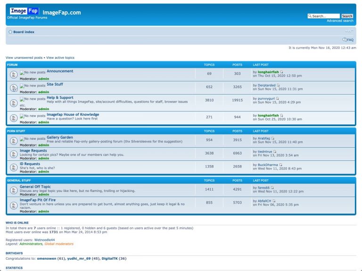Click the ID Requests forum status icon

click(14, 167)
